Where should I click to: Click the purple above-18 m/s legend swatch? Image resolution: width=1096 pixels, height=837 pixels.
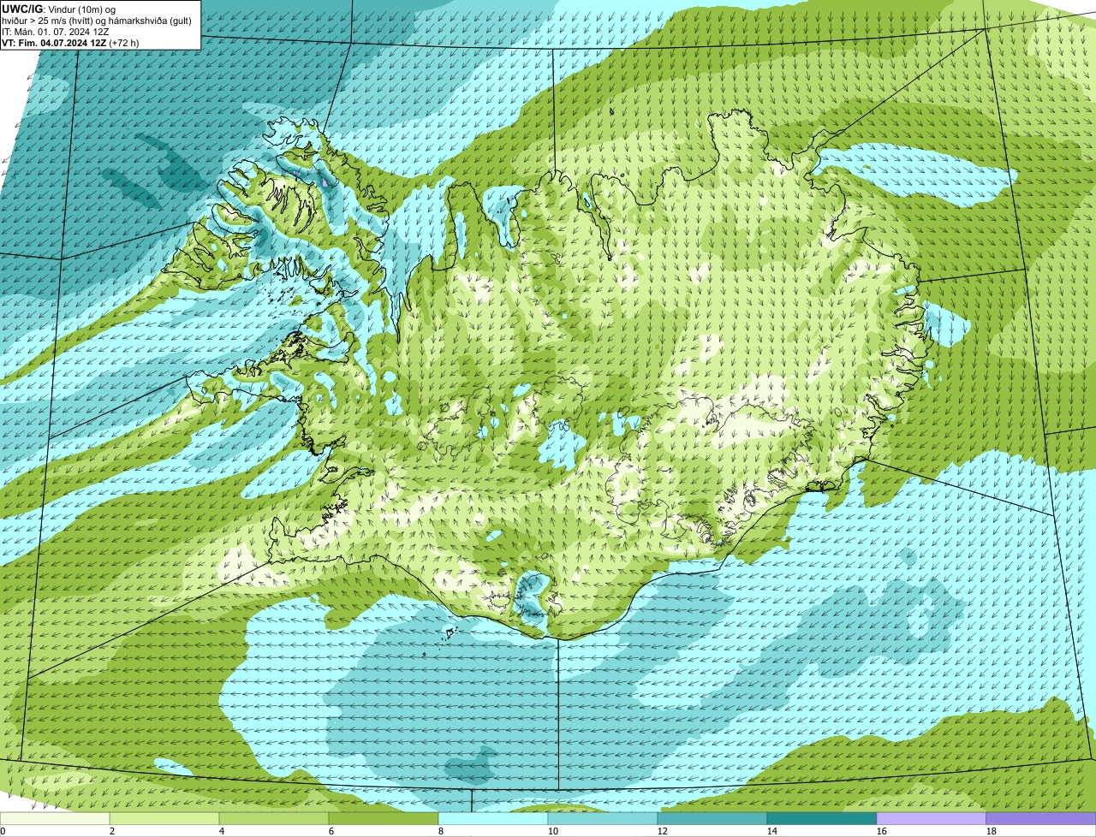pyautogui.click(x=1041, y=819)
